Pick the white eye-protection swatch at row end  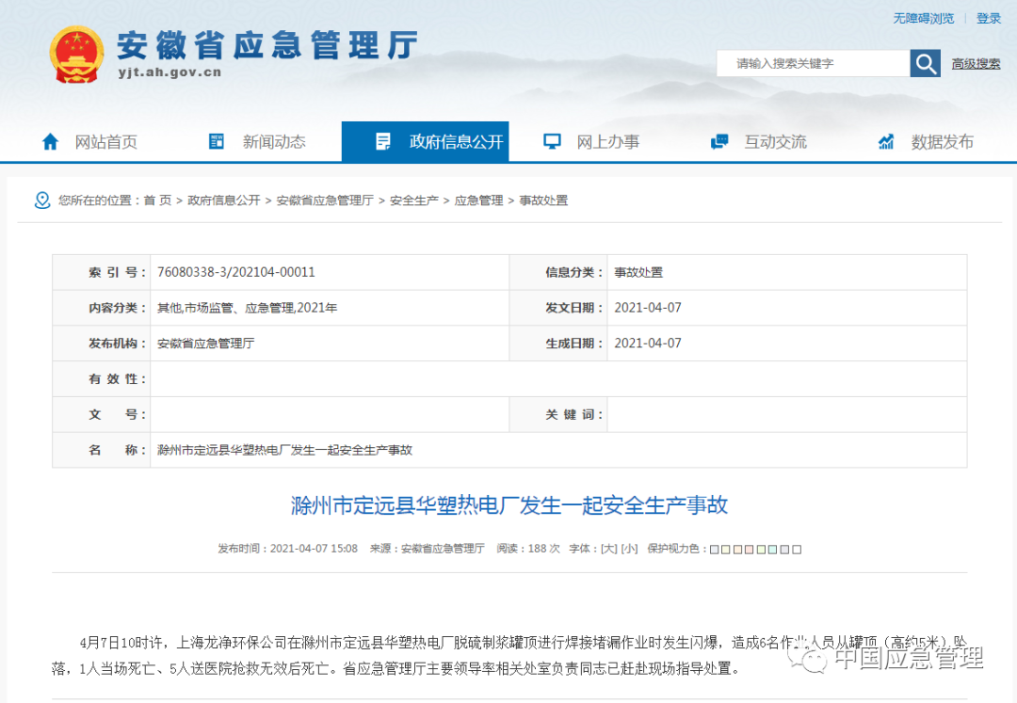(797, 550)
